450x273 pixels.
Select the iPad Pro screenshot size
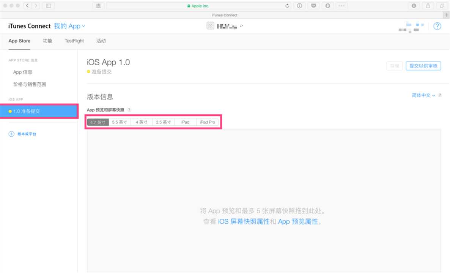pyautogui.click(x=207, y=122)
